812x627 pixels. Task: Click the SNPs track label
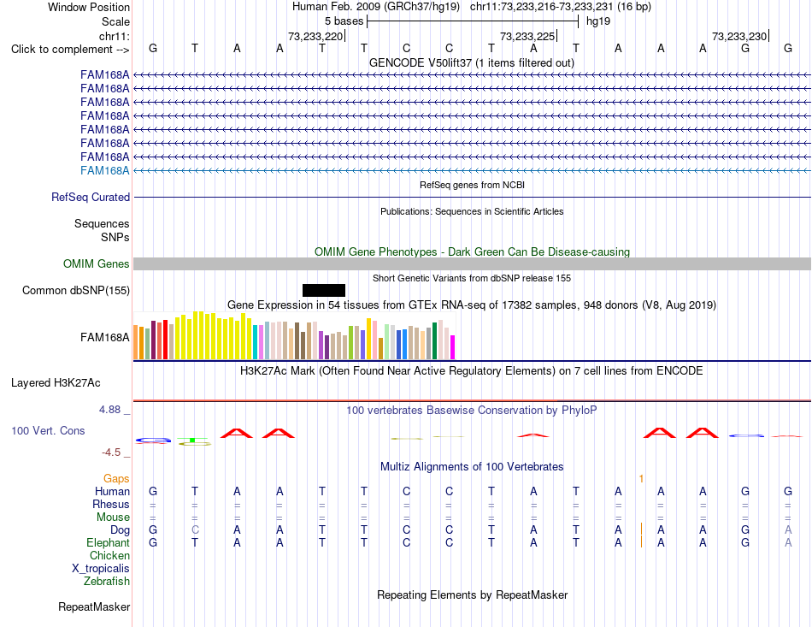click(115, 237)
